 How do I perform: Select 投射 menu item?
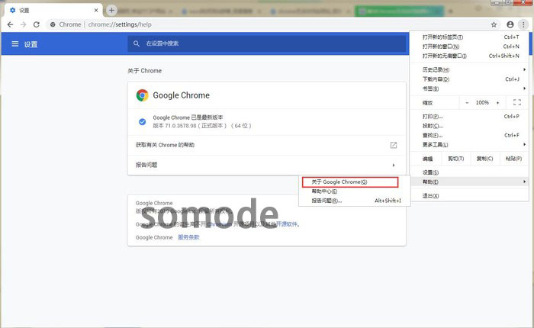click(x=469, y=126)
